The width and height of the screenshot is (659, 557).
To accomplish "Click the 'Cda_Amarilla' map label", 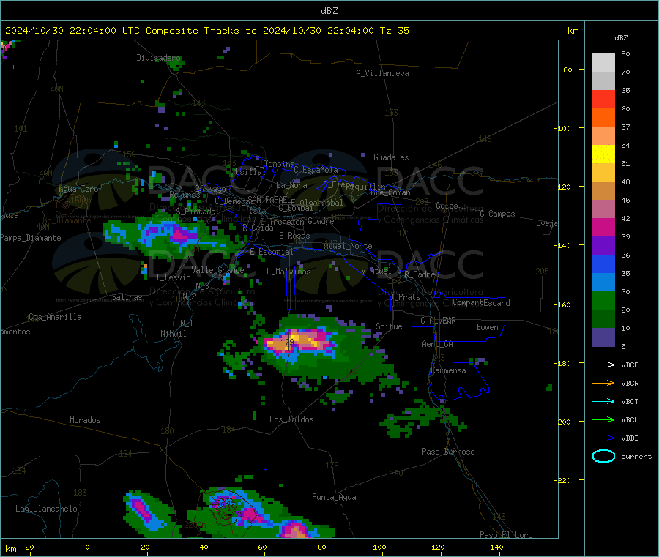I will (55, 317).
